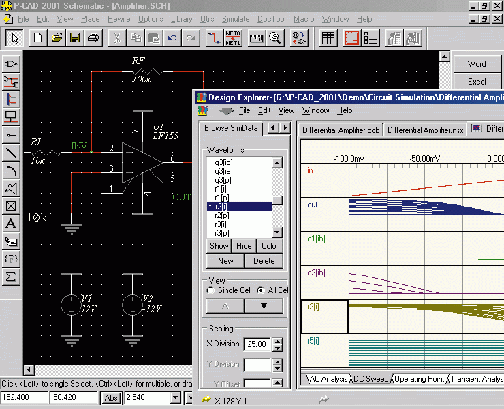Copy selection toolbar icon
The width and height of the screenshot is (504, 409).
click(x=136, y=38)
